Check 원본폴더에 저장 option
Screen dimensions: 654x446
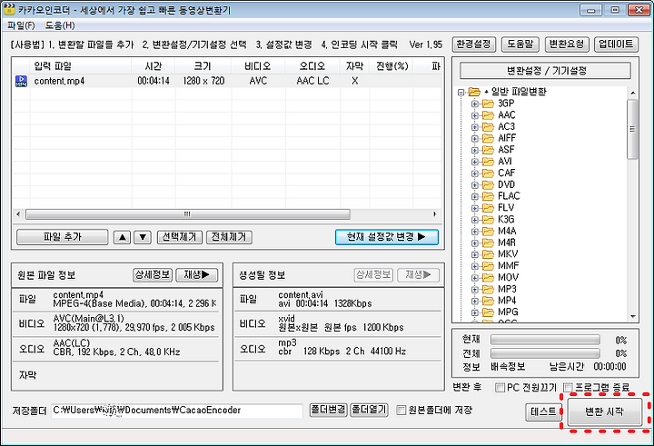coord(401,410)
